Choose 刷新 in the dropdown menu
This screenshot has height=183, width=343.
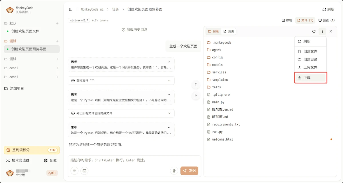310,41
